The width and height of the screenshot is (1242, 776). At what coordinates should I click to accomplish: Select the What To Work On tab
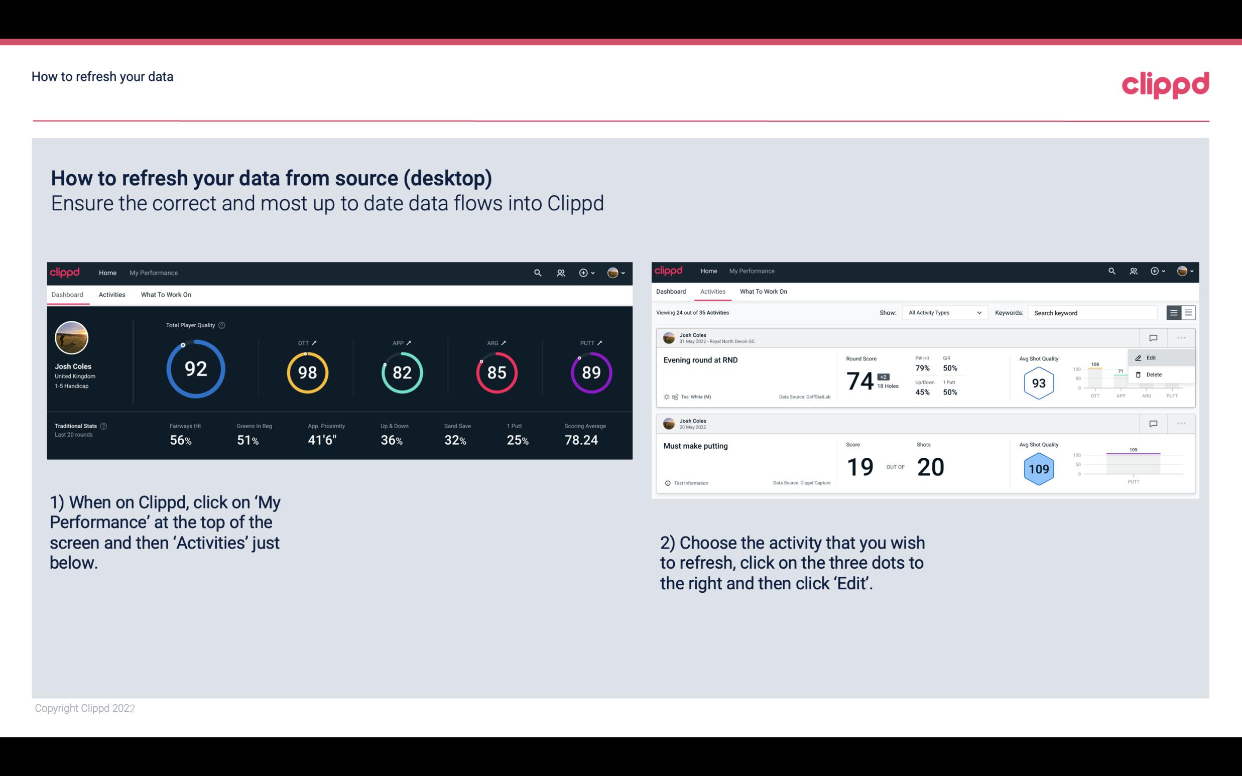166,294
